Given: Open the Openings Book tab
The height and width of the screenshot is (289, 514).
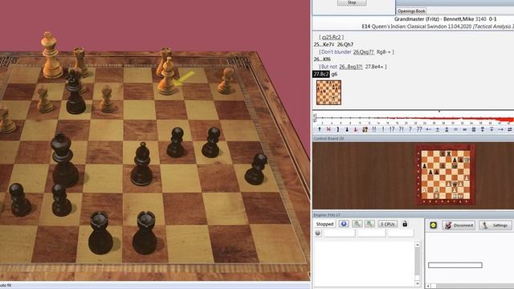Looking at the screenshot, I should click(x=411, y=10).
